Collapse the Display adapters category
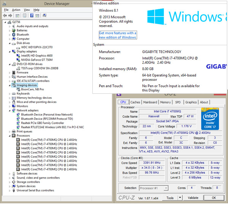This screenshot has height=204, width=228. click(x=9, y=51)
